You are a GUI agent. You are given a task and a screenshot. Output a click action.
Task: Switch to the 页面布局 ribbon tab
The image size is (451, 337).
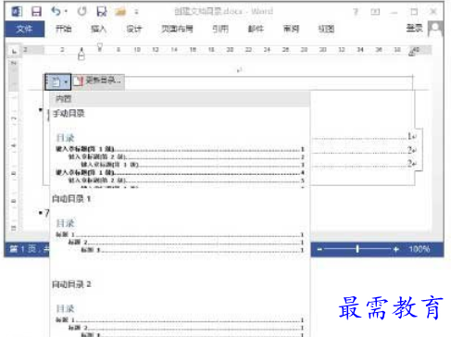[178, 29]
